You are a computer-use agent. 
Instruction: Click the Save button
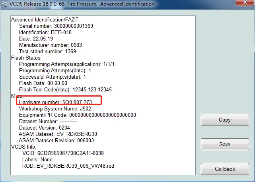[225, 144]
